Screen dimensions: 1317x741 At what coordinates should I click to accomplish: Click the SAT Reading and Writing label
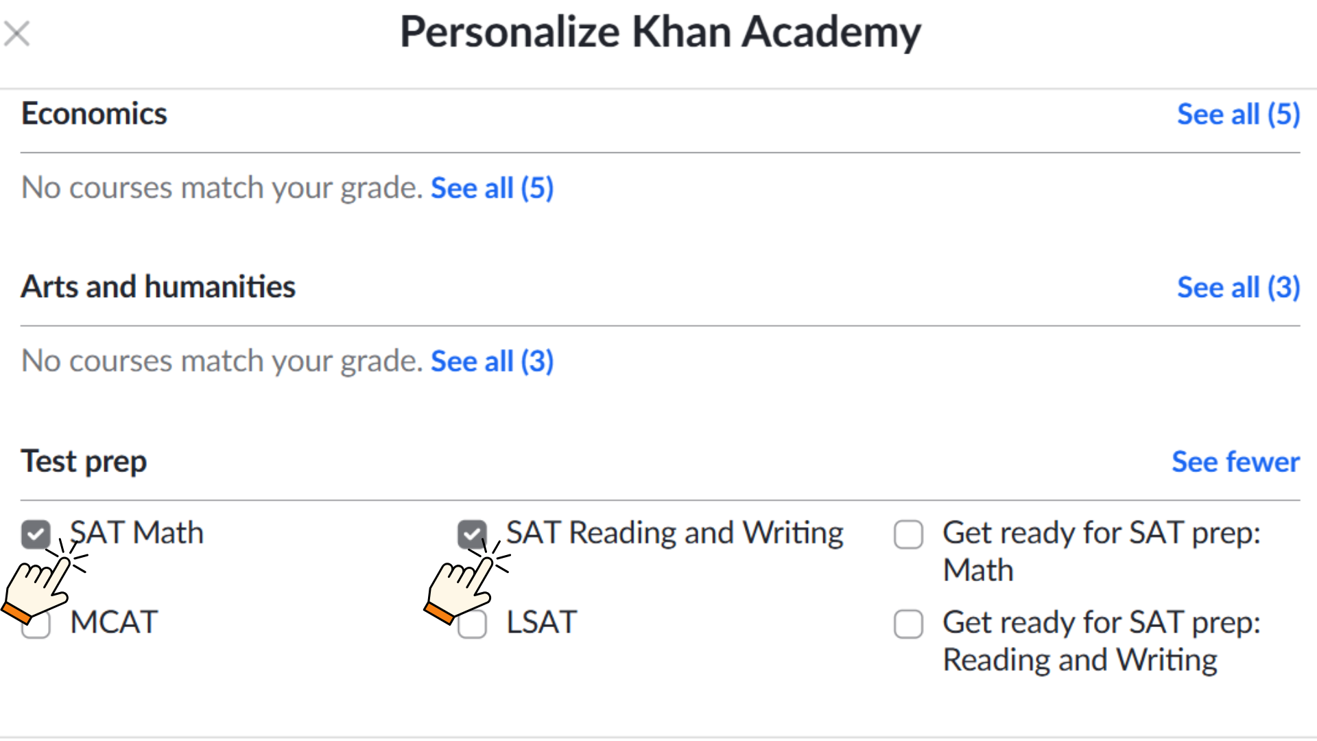point(674,534)
